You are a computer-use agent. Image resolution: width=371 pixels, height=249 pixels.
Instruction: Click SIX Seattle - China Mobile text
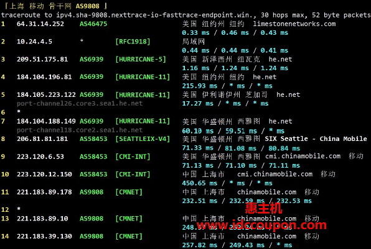tap(316, 138)
